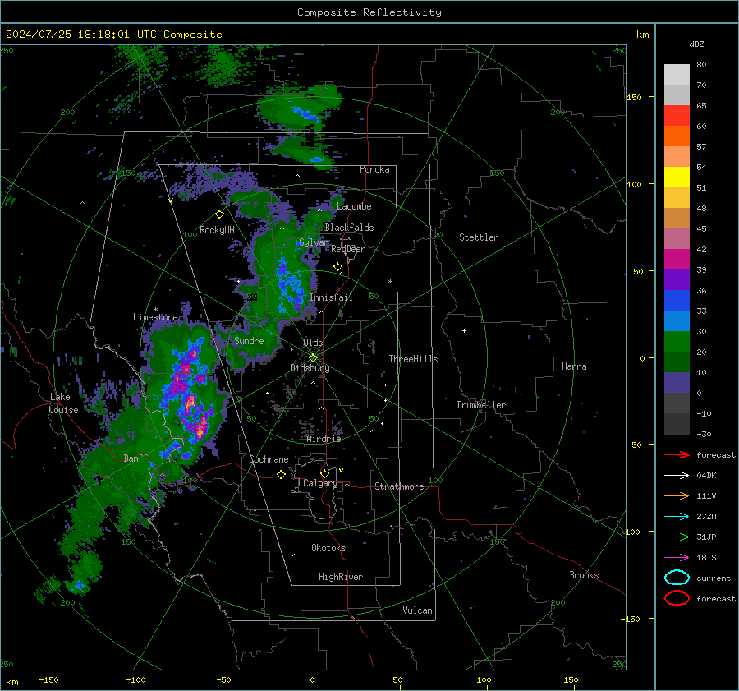Click the Strathmore city label
739x691 pixels.
click(x=399, y=486)
